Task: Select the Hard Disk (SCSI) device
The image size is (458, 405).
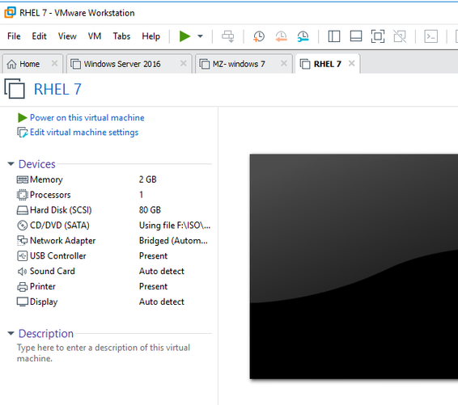Action: [x=114, y=210]
